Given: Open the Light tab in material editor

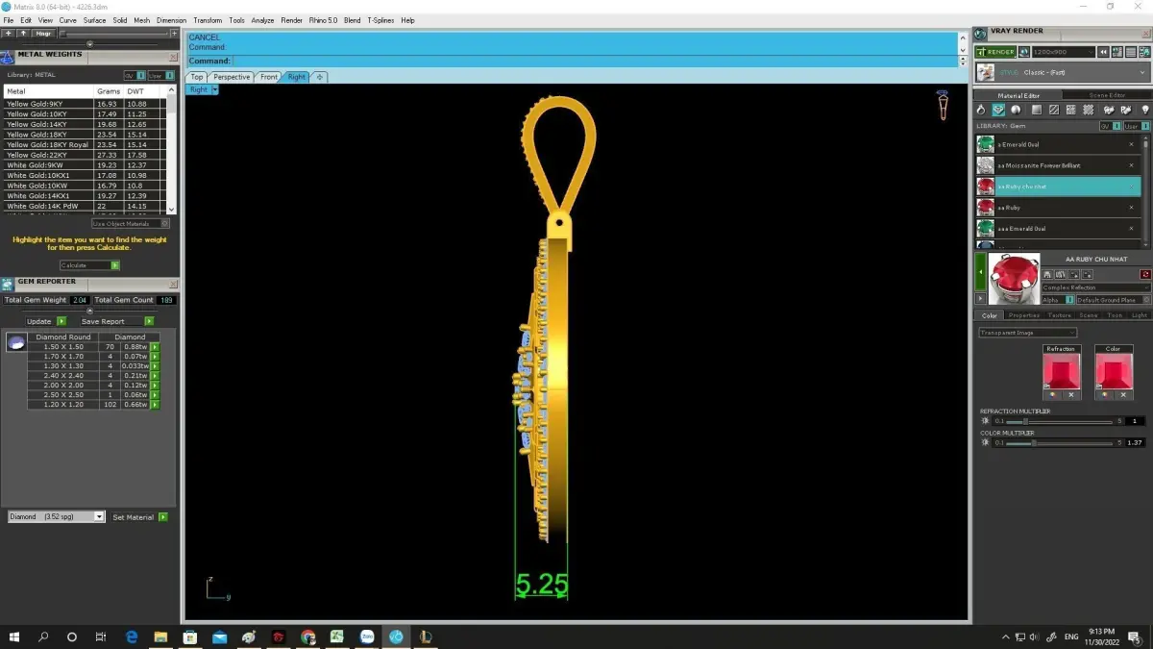Looking at the screenshot, I should click(1139, 315).
